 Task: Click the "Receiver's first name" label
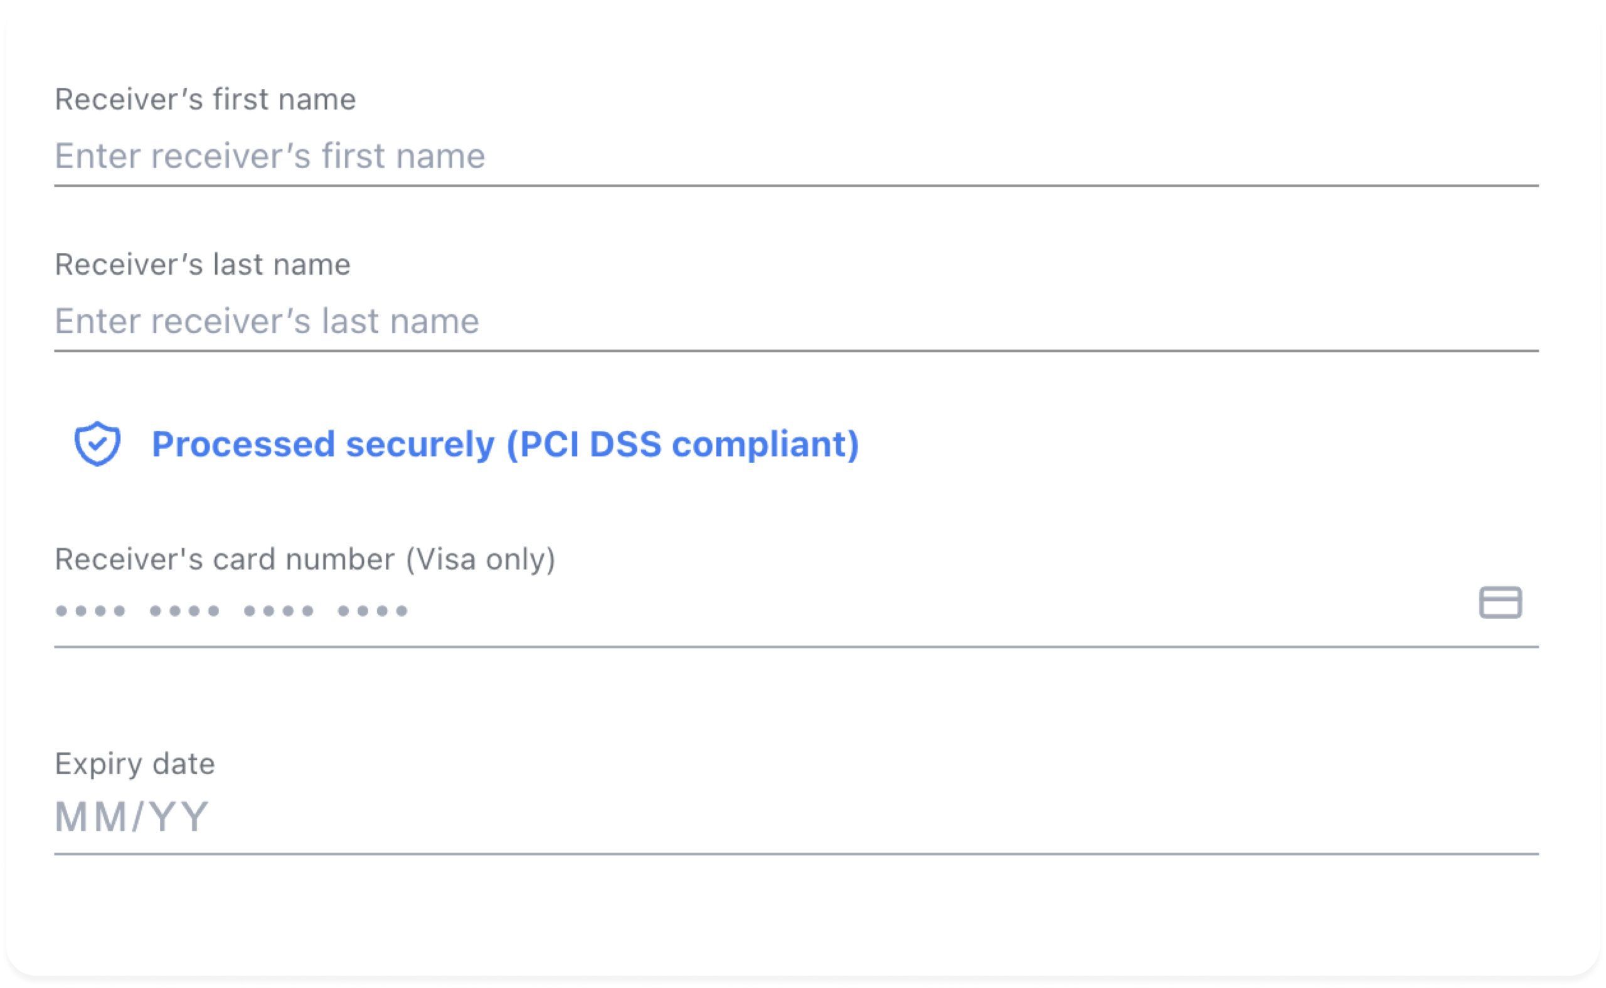pos(205,99)
